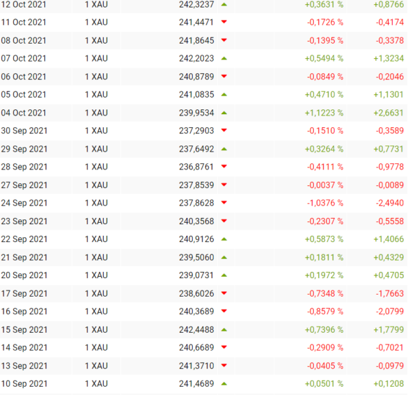Viewport: 410px width, 395px height.
Task: Click the green up arrow for 21 Sep 2021
Action: pos(224,258)
